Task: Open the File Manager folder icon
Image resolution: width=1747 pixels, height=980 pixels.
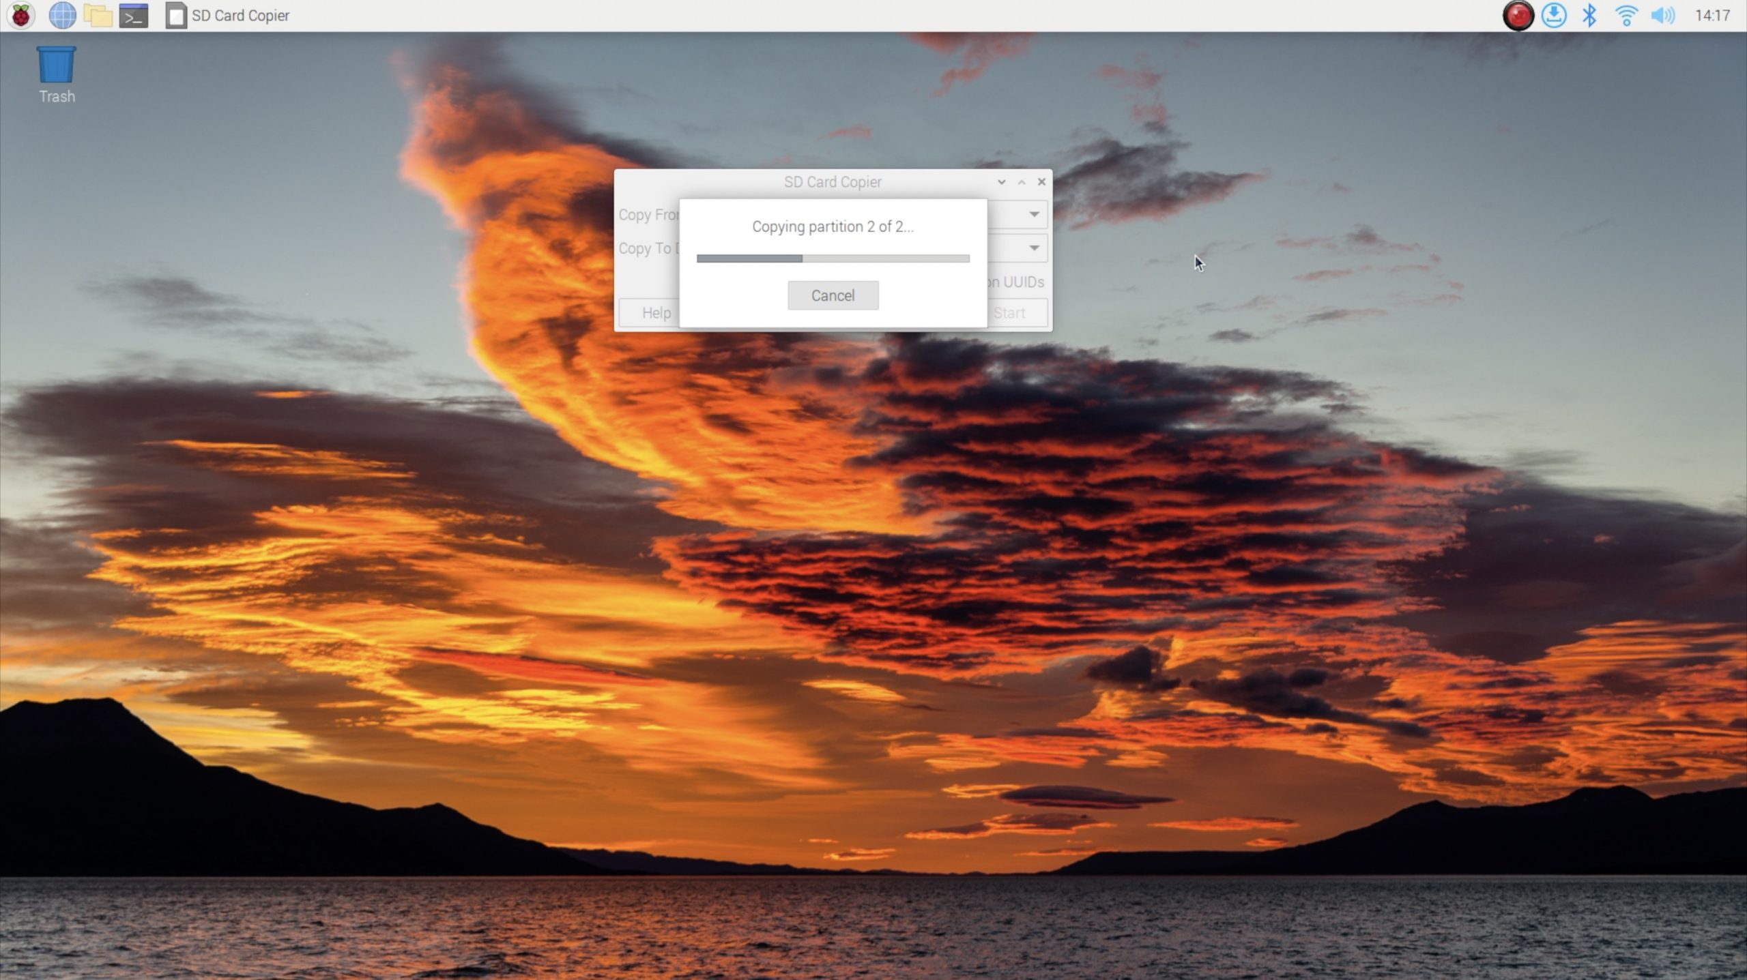Action: (x=98, y=15)
